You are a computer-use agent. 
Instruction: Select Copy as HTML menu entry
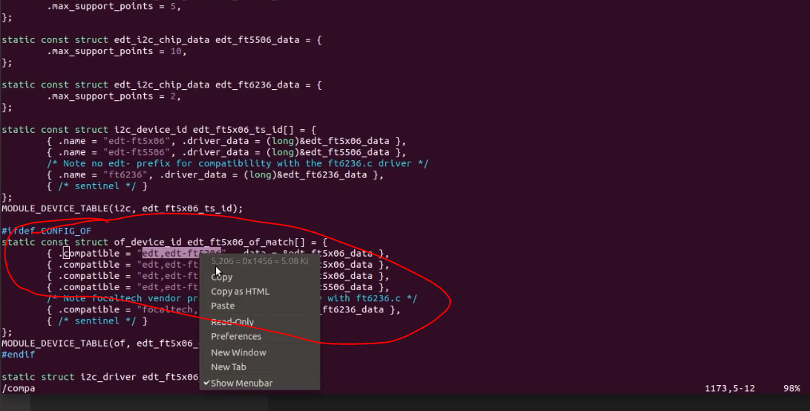(240, 292)
